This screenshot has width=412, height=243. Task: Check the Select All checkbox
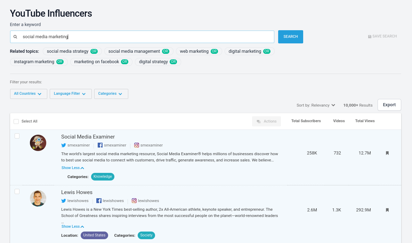click(x=16, y=121)
